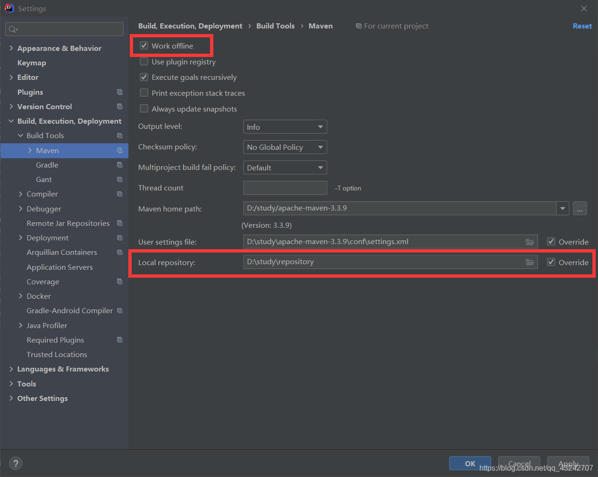This screenshot has height=477, width=598.
Task: Click the project-level icon next to Remote Jar Repositories
Action: 120,223
